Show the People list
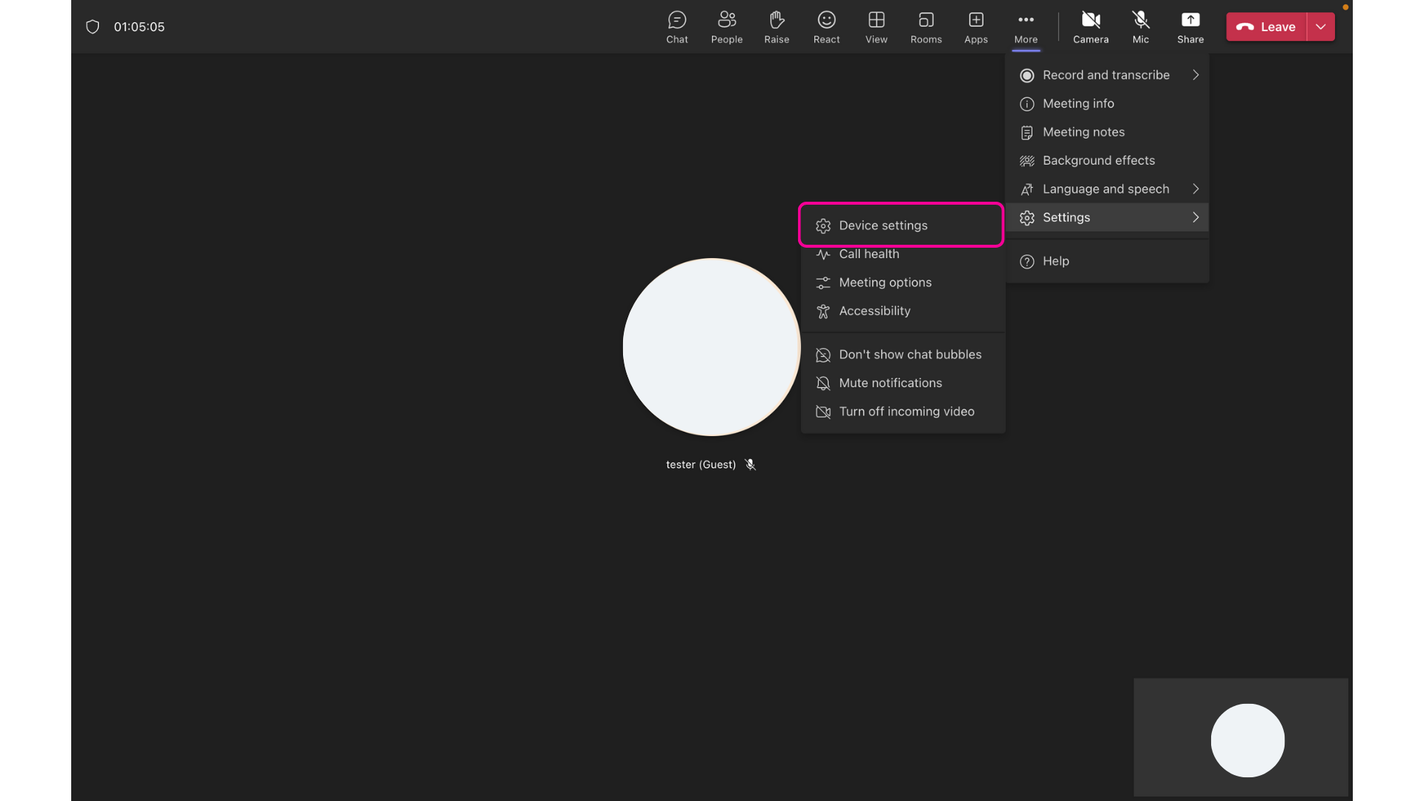The image size is (1424, 801). 726,27
